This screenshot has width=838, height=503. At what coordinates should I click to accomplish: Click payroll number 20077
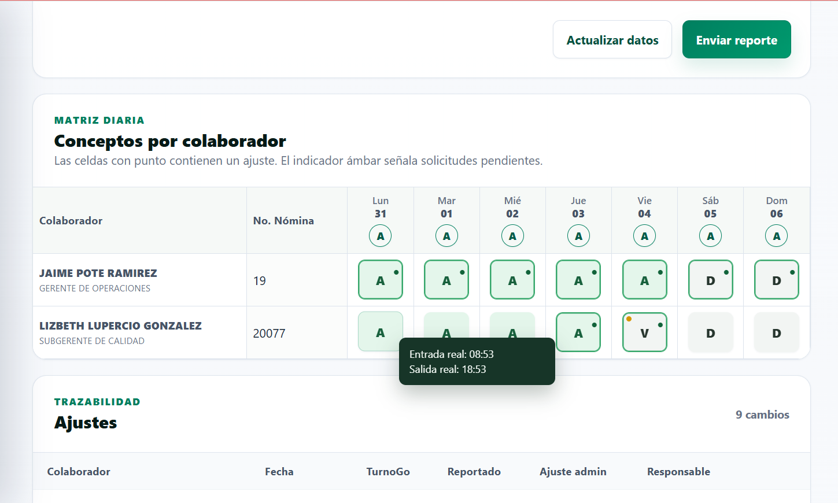pyautogui.click(x=270, y=334)
